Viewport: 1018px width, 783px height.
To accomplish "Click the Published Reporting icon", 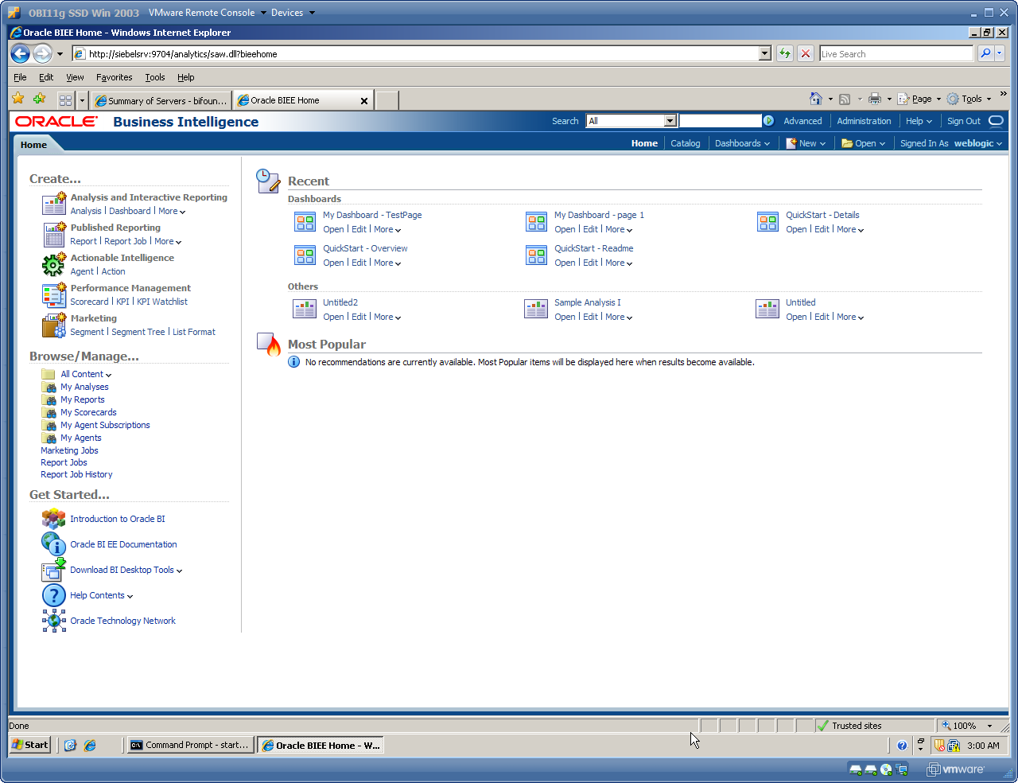I will pos(53,234).
